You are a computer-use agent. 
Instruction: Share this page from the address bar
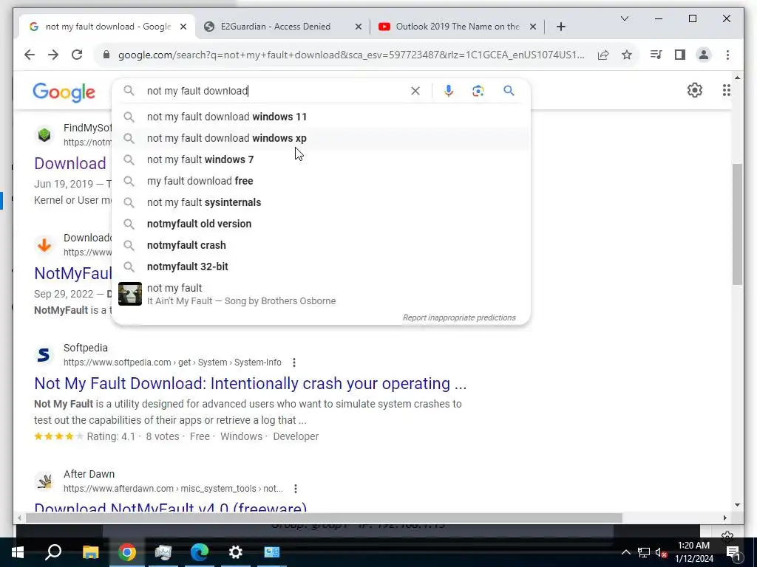point(603,55)
